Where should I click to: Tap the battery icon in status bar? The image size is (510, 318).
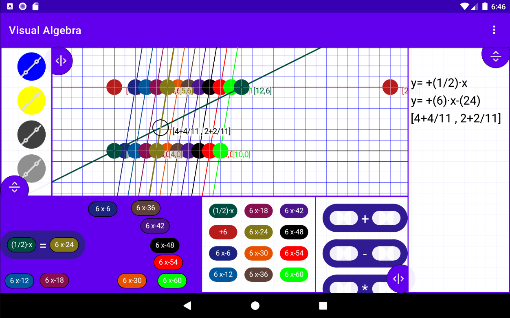coord(485,7)
